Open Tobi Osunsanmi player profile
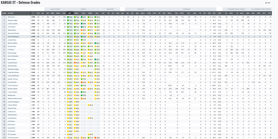278x139 pixels. click(x=13, y=137)
